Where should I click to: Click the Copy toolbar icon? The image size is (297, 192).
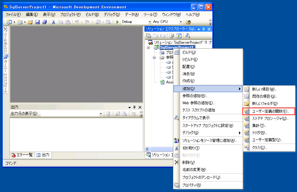click(61, 22)
